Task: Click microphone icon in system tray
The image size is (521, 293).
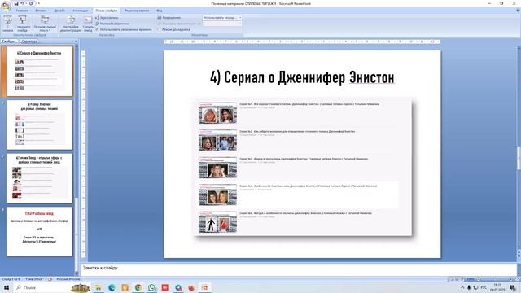Action: click(469, 287)
